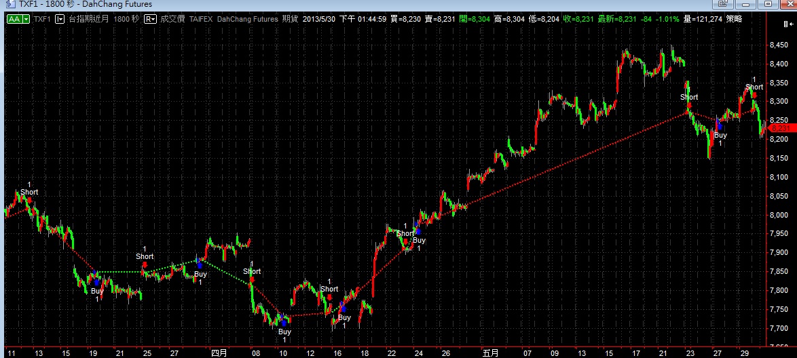The width and height of the screenshot is (797, 358).
Task: Click the 8,450 price axis label
Action: tap(779, 45)
